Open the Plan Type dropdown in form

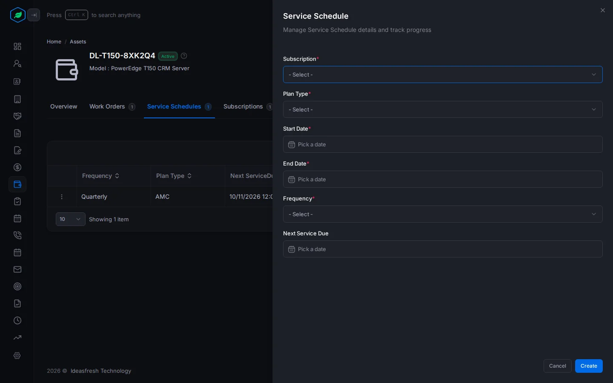pos(443,109)
